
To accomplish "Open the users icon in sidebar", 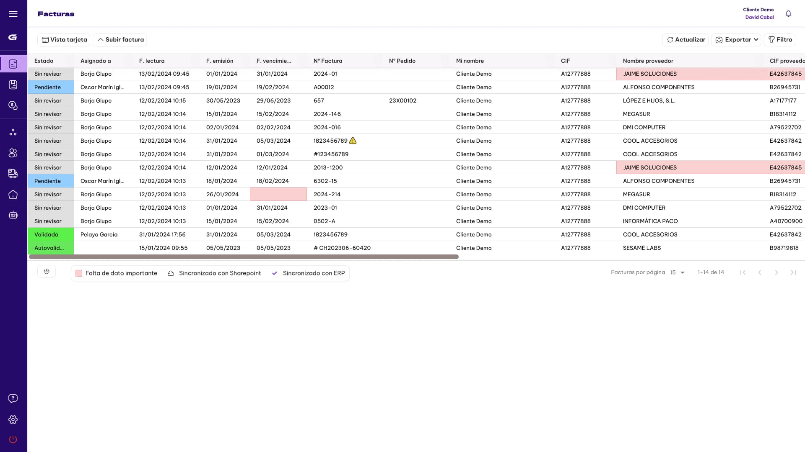I will pos(13,153).
